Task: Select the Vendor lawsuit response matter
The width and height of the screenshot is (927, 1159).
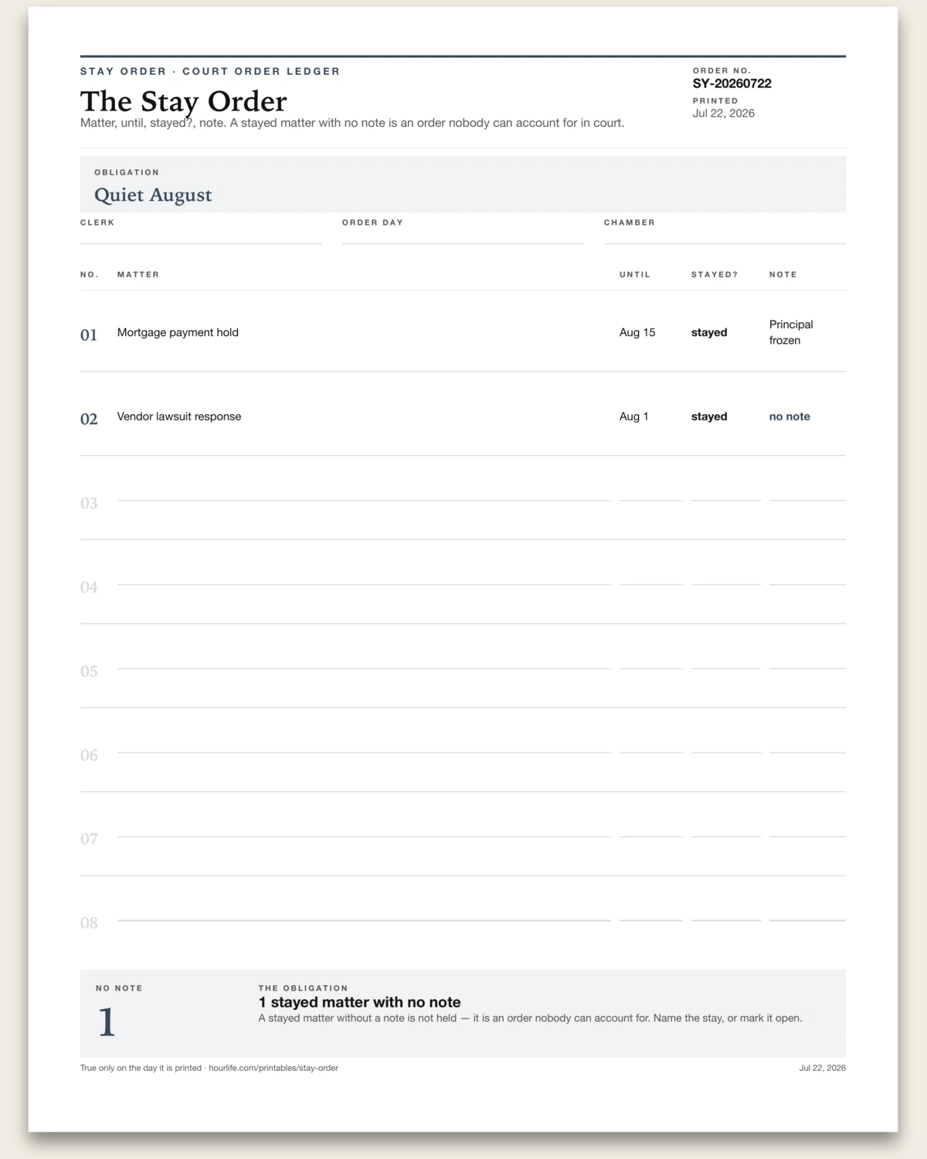Action: click(179, 416)
